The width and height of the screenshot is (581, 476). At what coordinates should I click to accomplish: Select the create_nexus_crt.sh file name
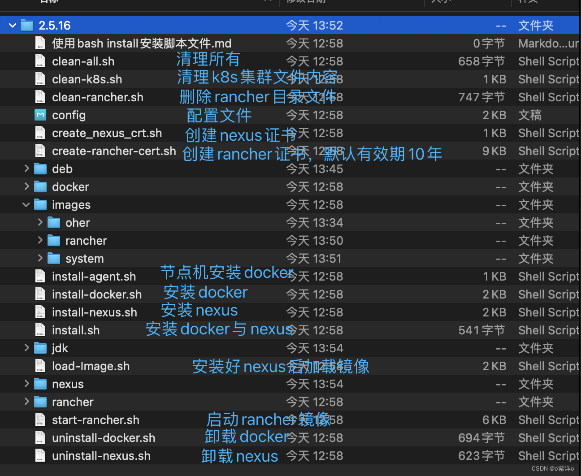click(107, 133)
